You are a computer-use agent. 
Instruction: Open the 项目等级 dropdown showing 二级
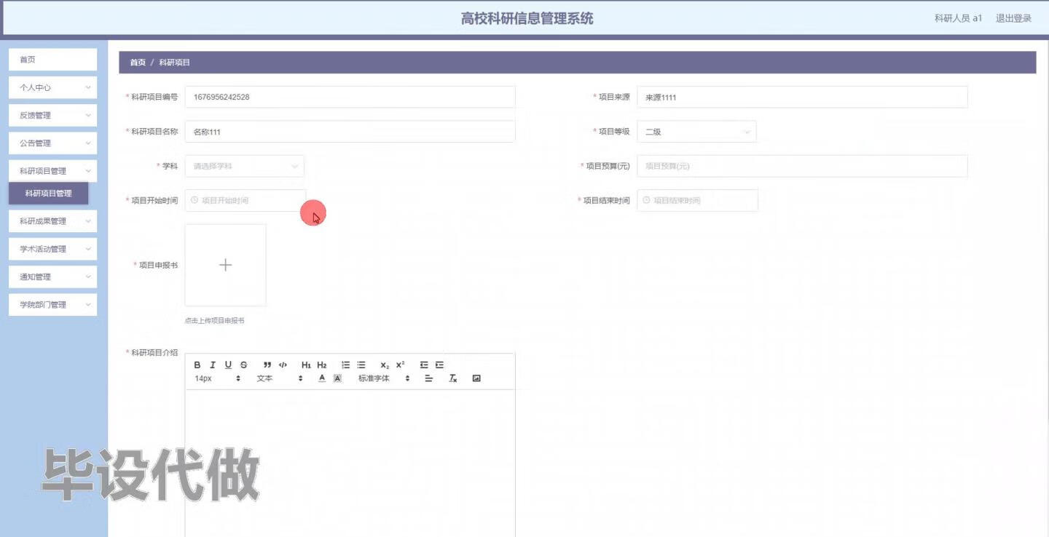click(x=696, y=132)
